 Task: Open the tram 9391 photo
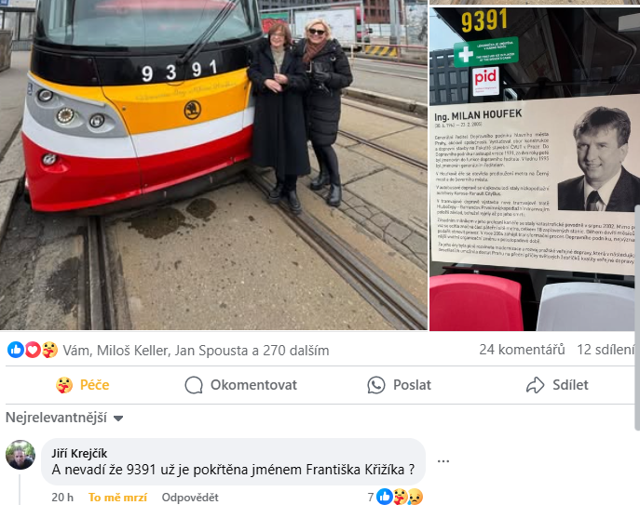click(213, 165)
